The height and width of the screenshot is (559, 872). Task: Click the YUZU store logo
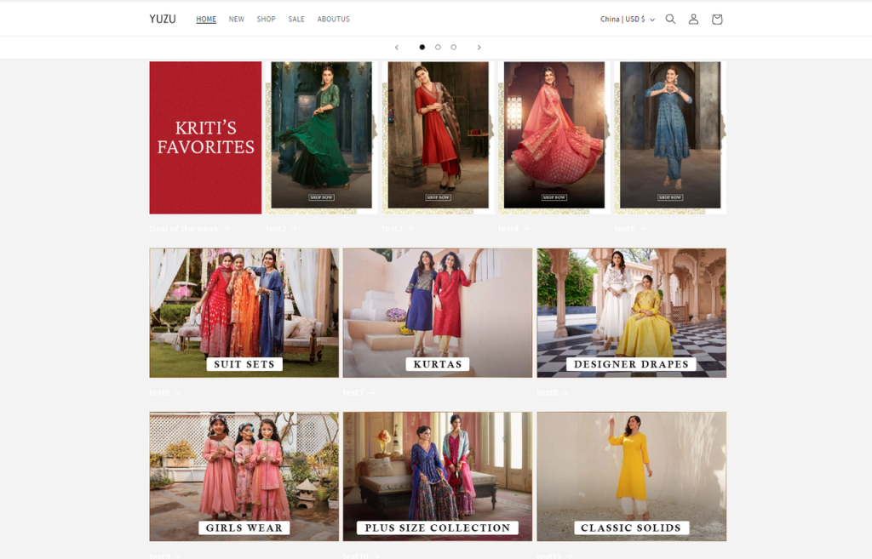pyautogui.click(x=163, y=19)
